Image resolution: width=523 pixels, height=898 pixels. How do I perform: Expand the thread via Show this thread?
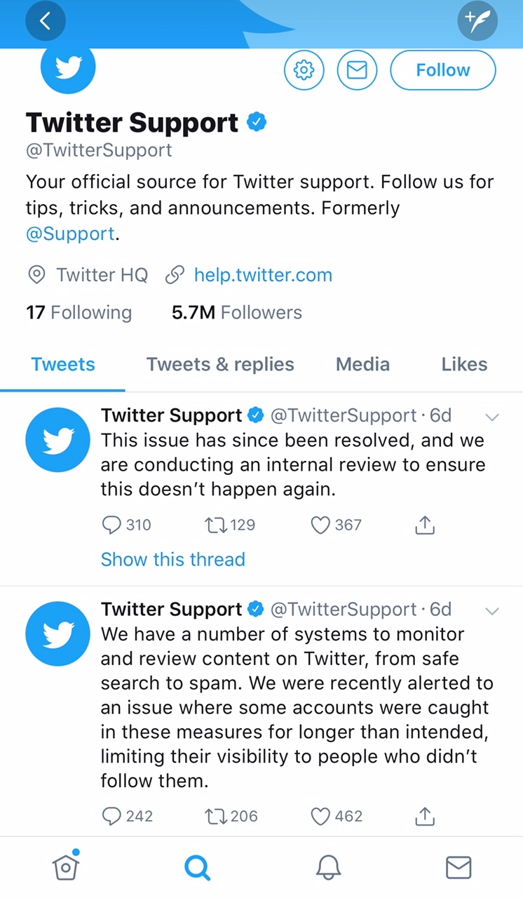[x=173, y=559]
